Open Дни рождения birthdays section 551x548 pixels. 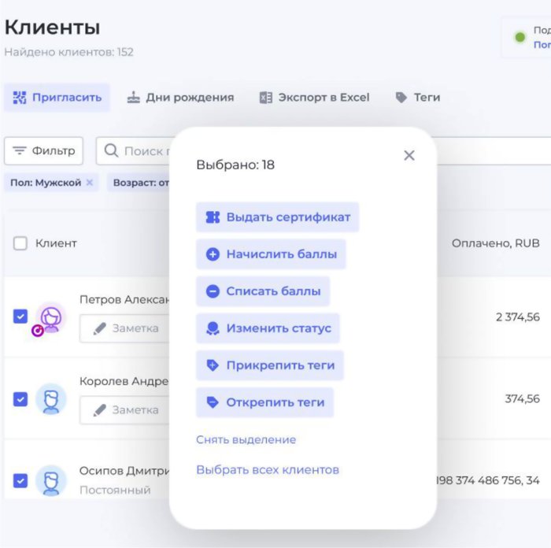coord(180,98)
